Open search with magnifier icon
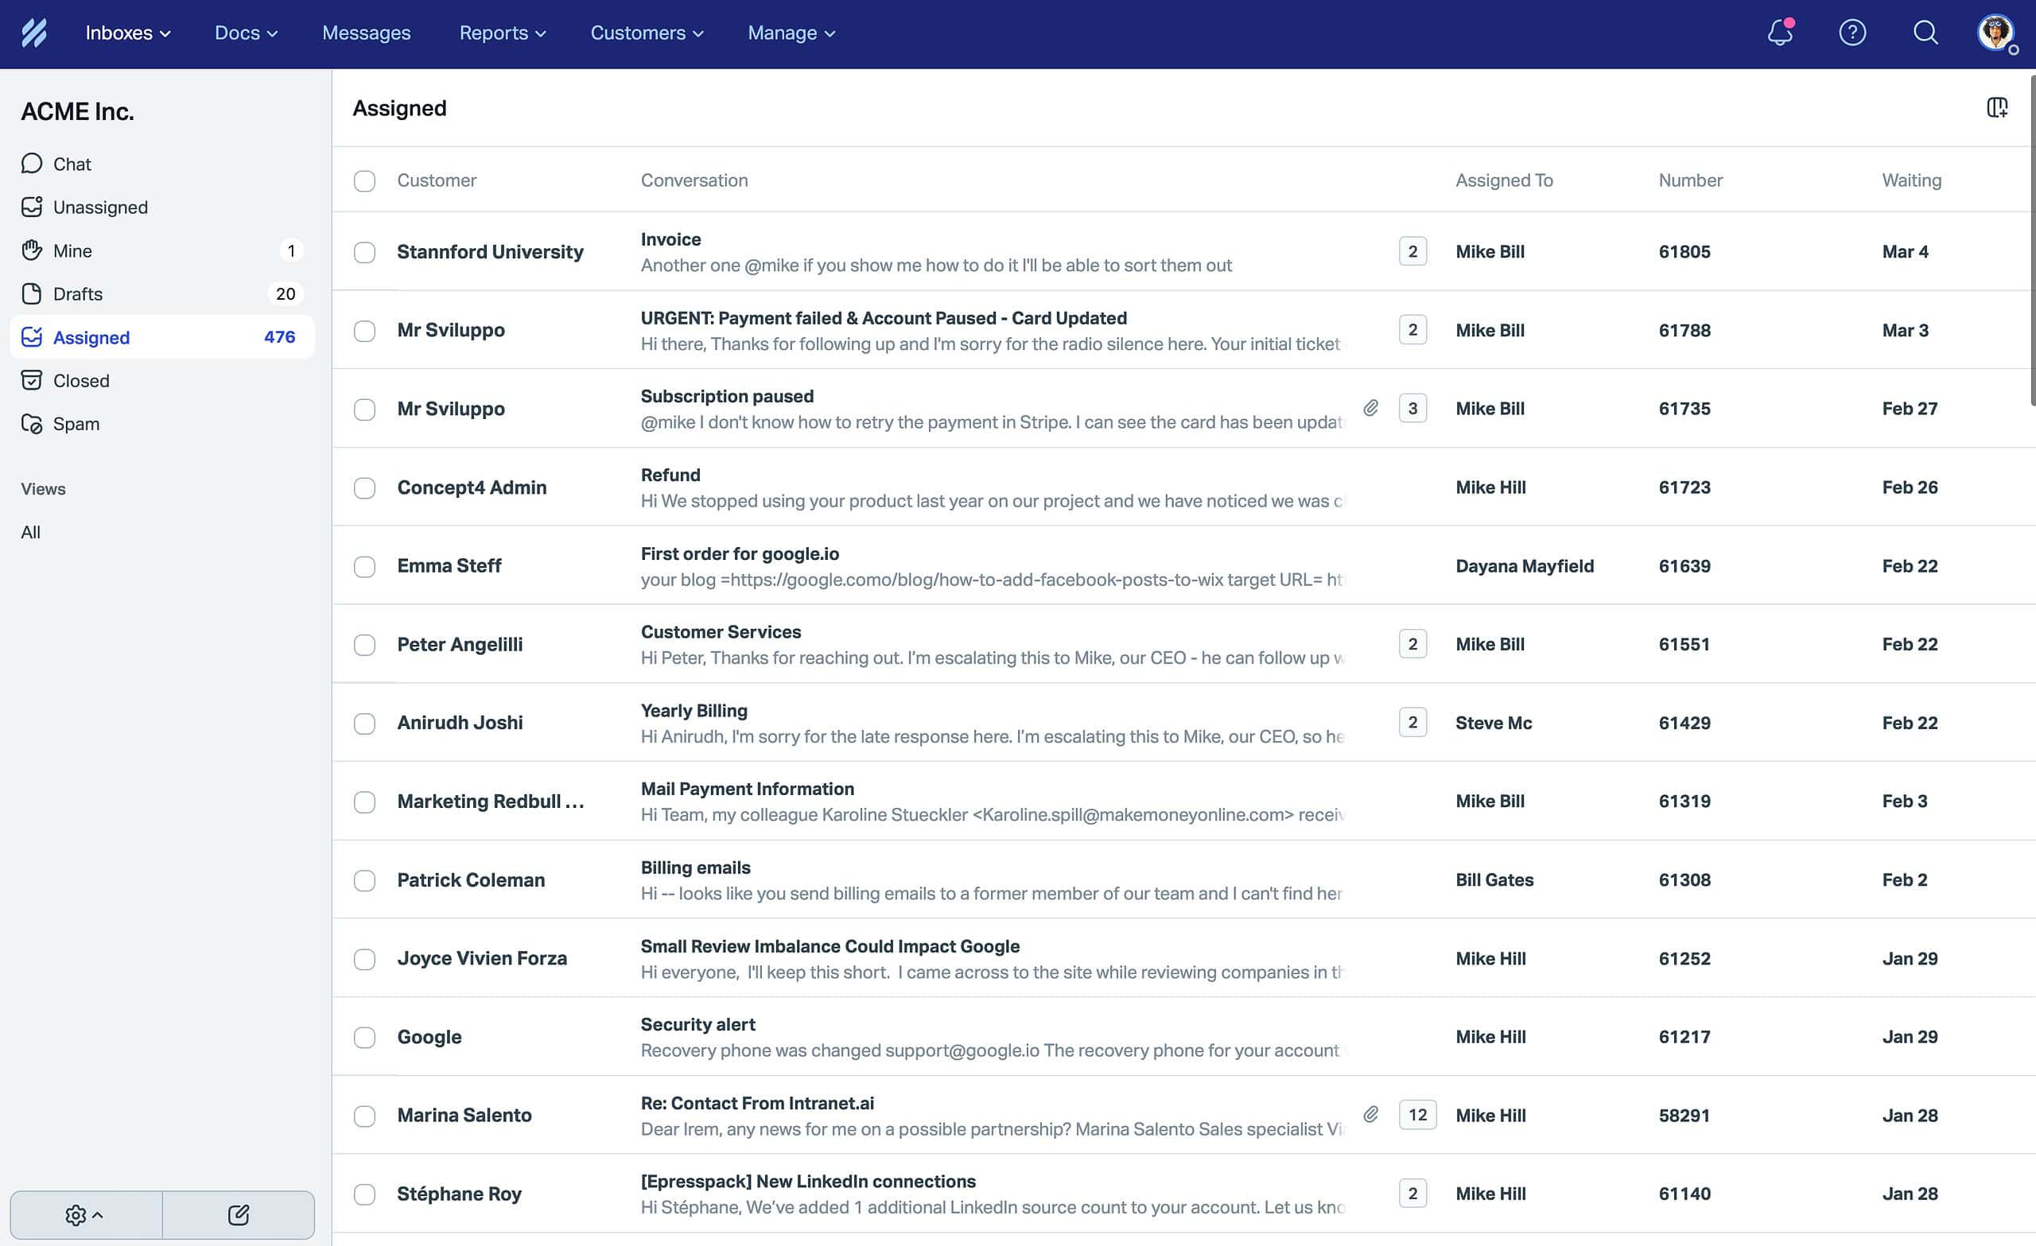2036x1246 pixels. pos(1925,33)
